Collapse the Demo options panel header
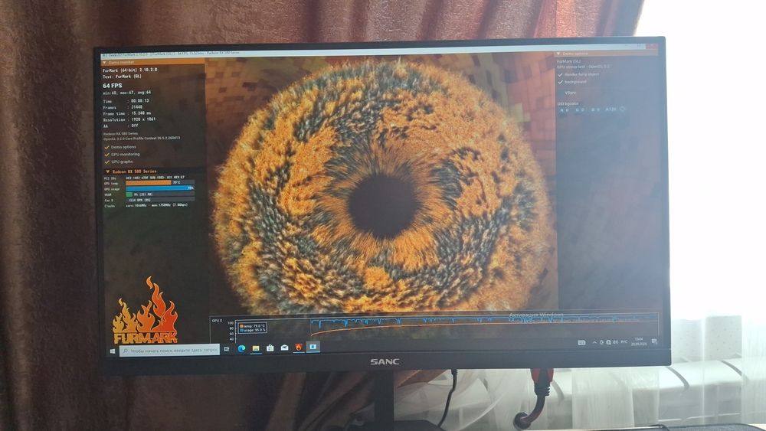The image size is (766, 431). click(606, 54)
